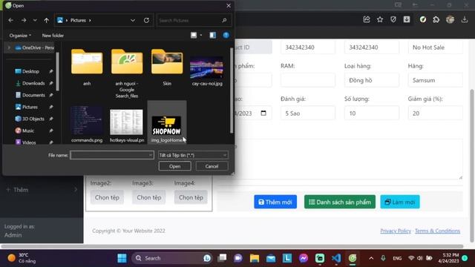Select the anh folder
This screenshot has height=267, width=475.
pyautogui.click(x=87, y=67)
